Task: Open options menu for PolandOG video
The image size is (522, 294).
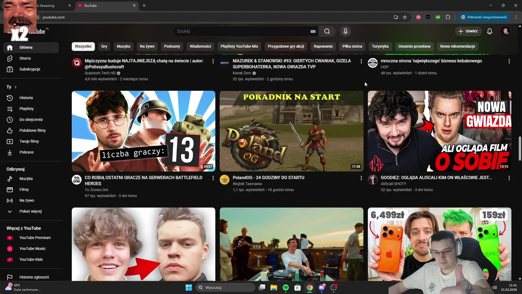Action: tap(361, 178)
